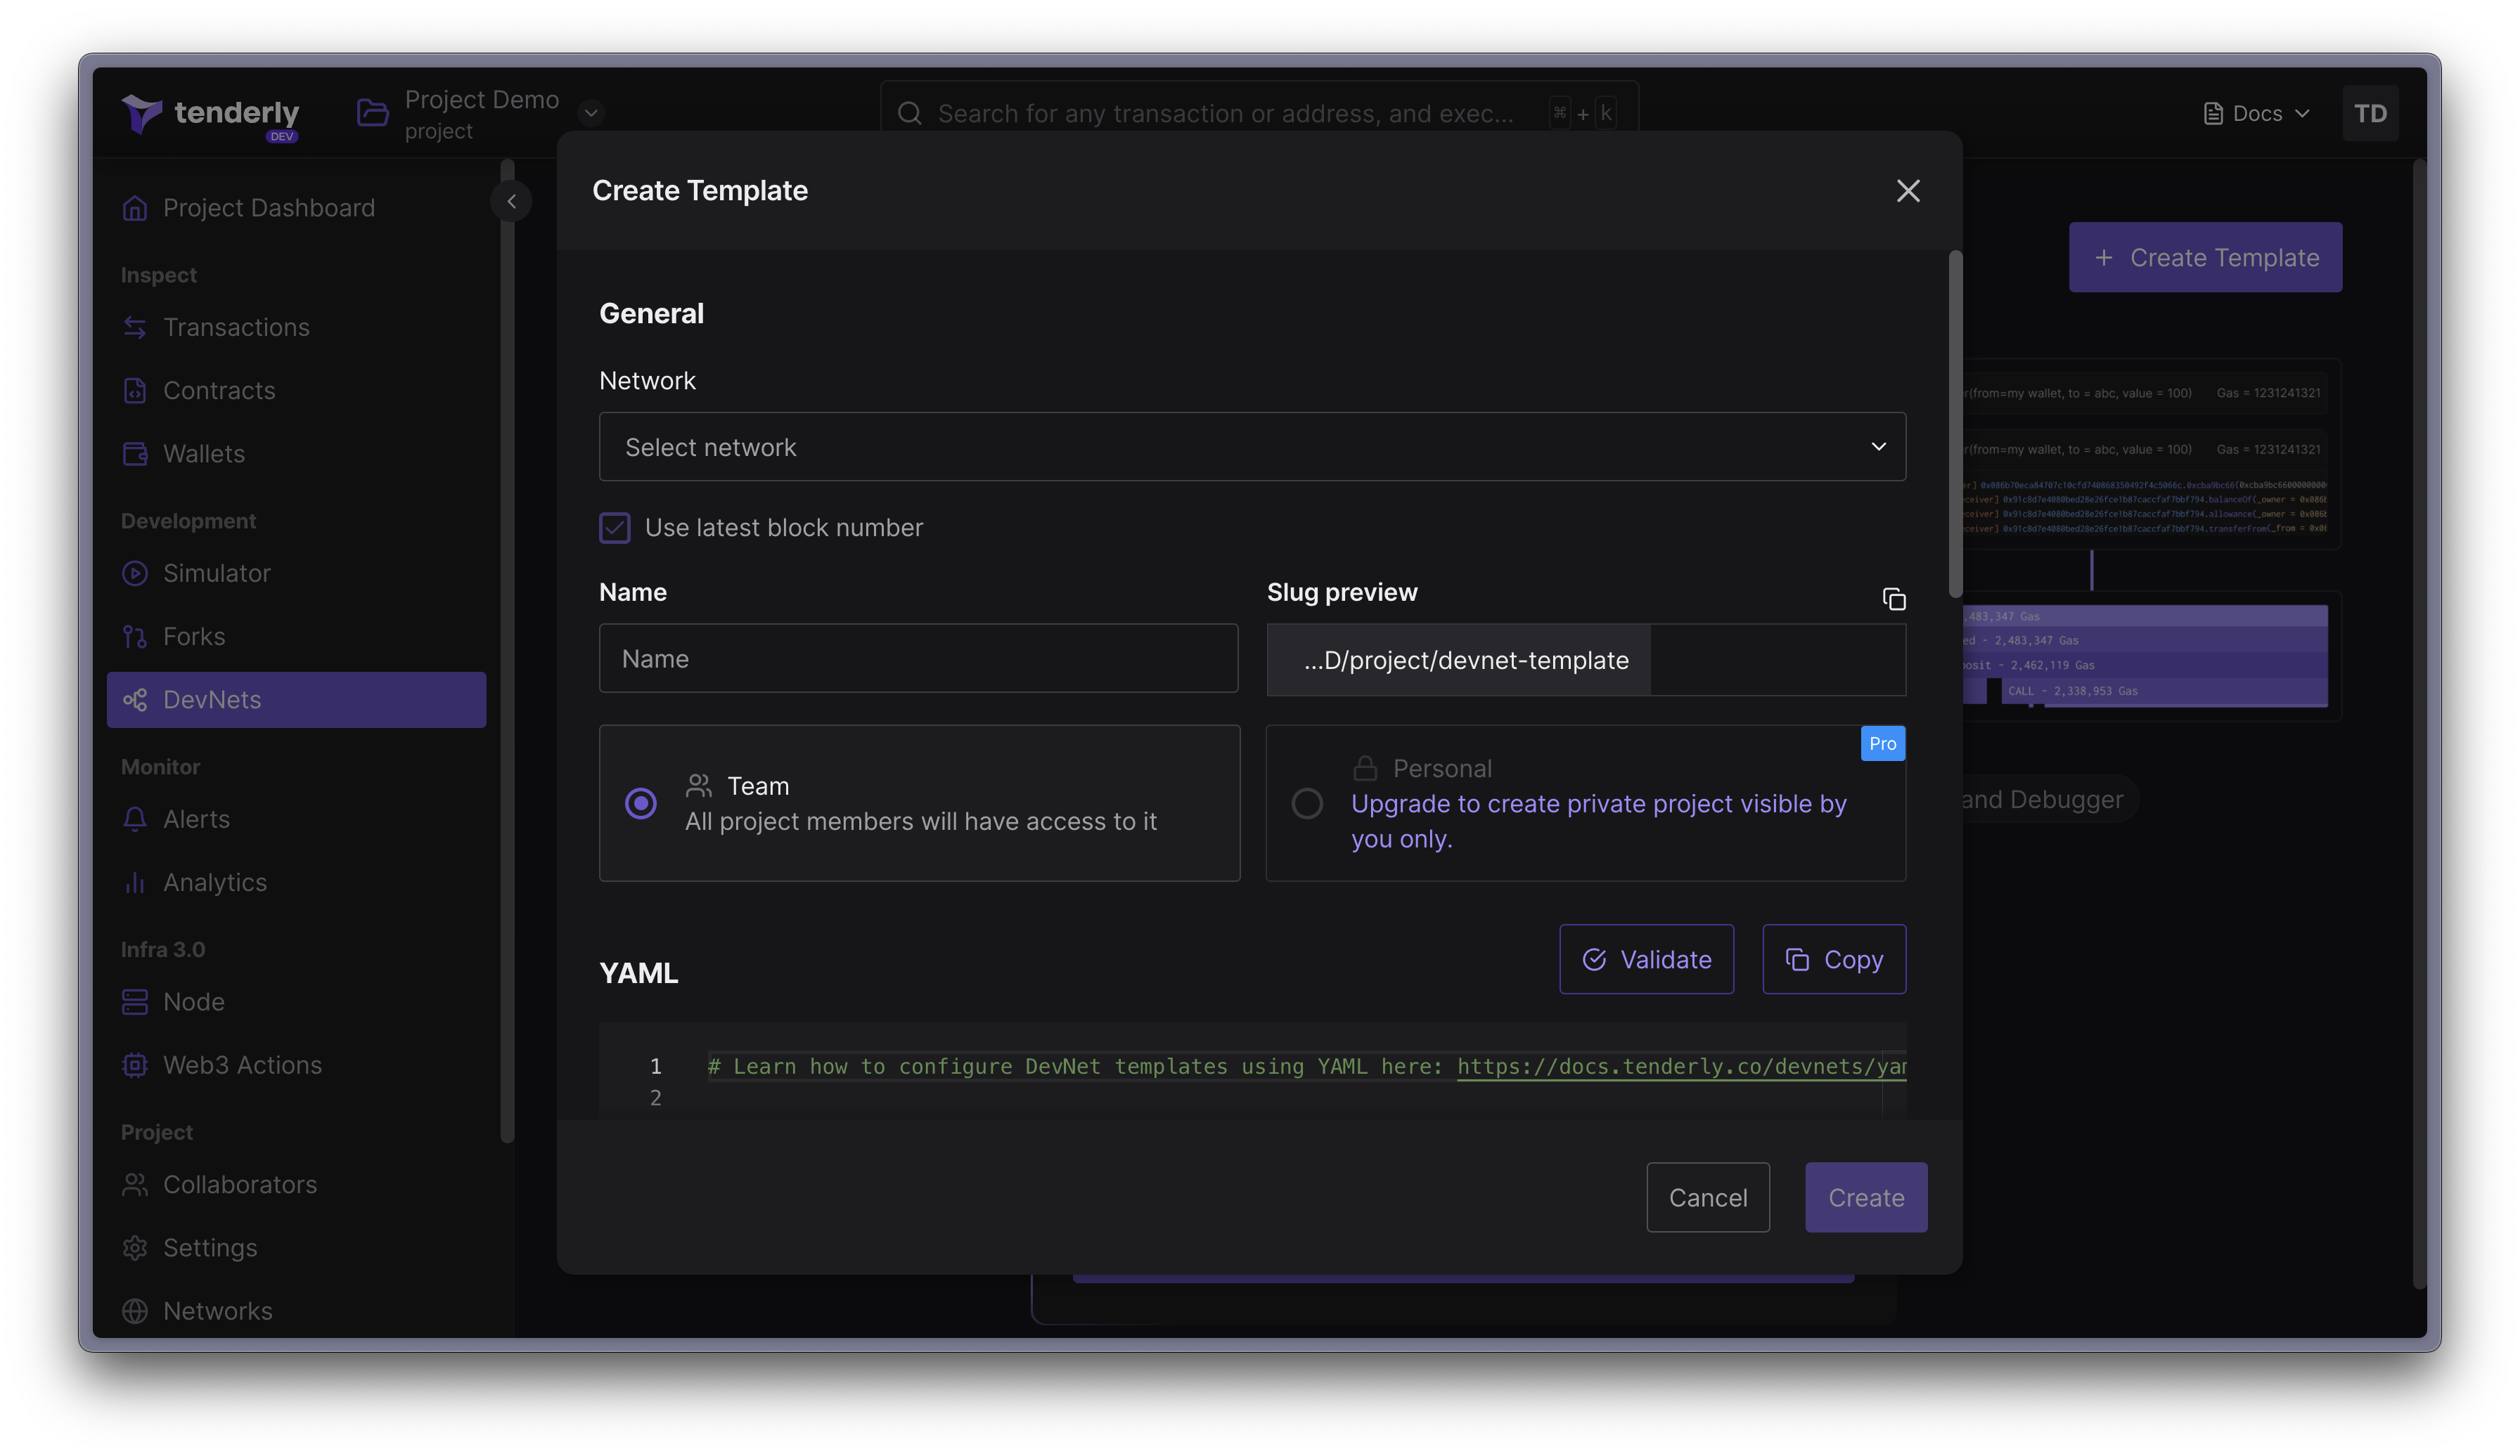This screenshot has height=1456, width=2520.
Task: Click the Wallets sidebar icon
Action: click(135, 454)
